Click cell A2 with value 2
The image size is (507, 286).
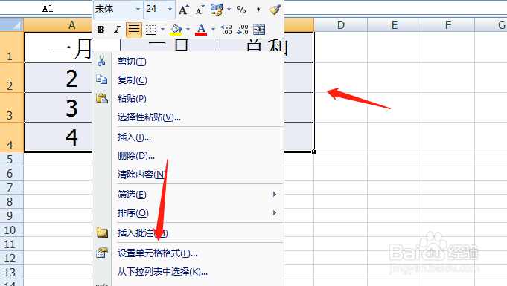(58, 78)
